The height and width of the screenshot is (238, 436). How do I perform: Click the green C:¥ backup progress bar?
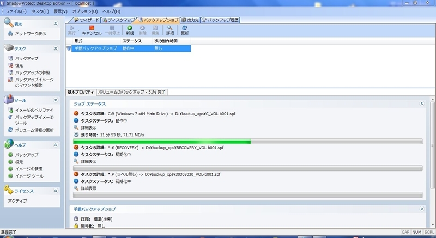(248, 142)
